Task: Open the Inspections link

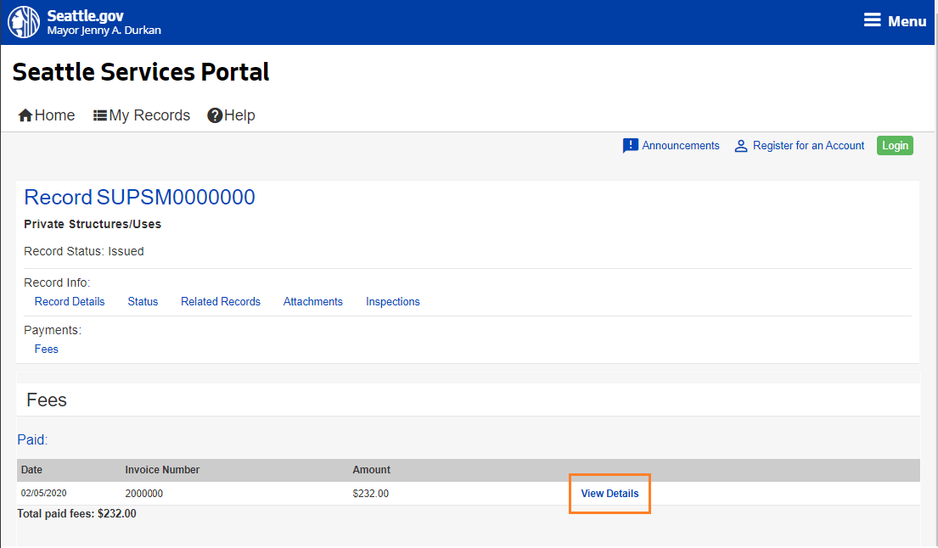Action: pyautogui.click(x=393, y=301)
